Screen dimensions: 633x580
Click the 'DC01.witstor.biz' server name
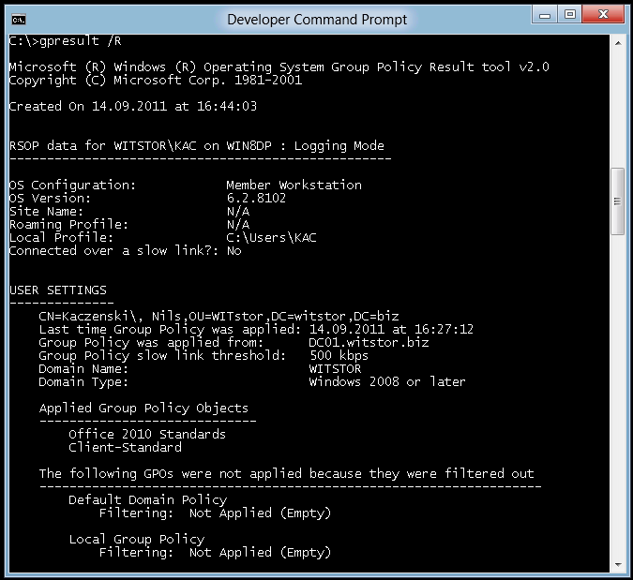[369, 342]
